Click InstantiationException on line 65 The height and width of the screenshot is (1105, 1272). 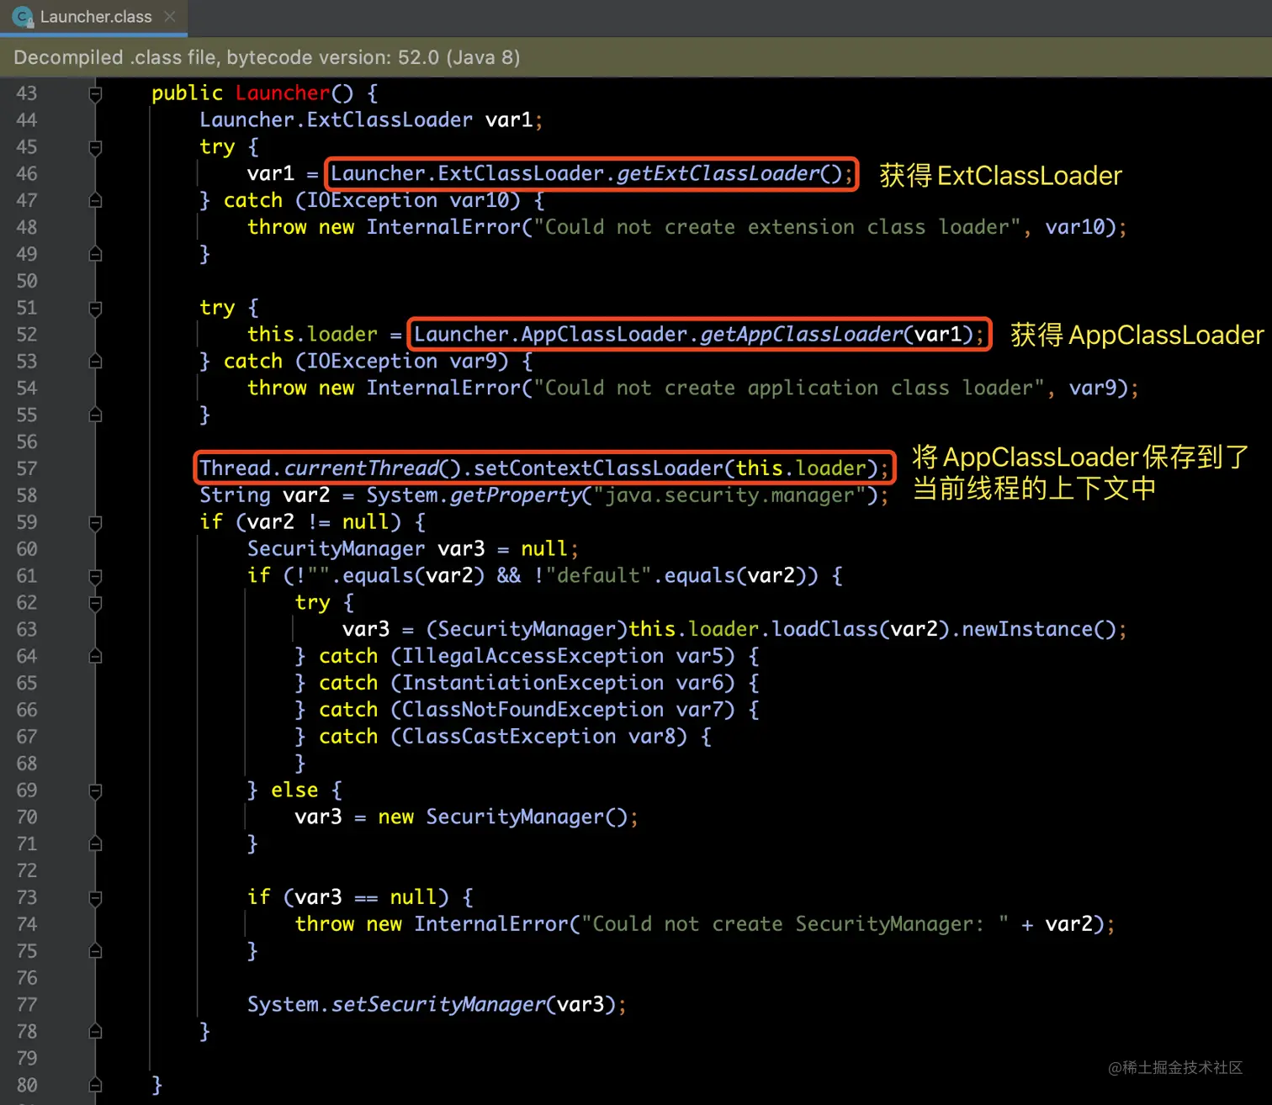tap(533, 683)
